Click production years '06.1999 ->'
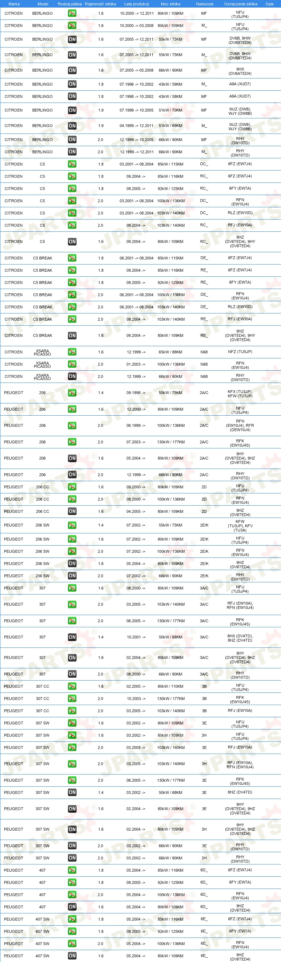This screenshot has width=281, height=962. click(x=136, y=425)
